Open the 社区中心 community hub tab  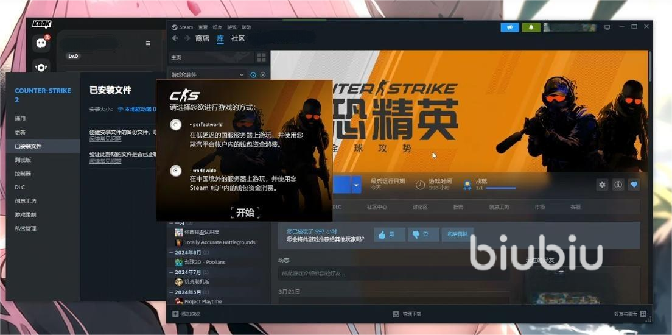377,207
